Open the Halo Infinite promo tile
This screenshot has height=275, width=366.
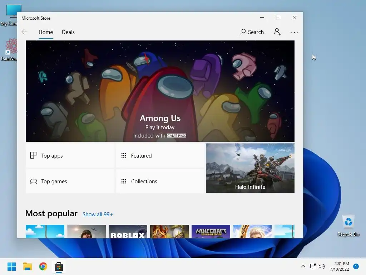pyautogui.click(x=250, y=168)
